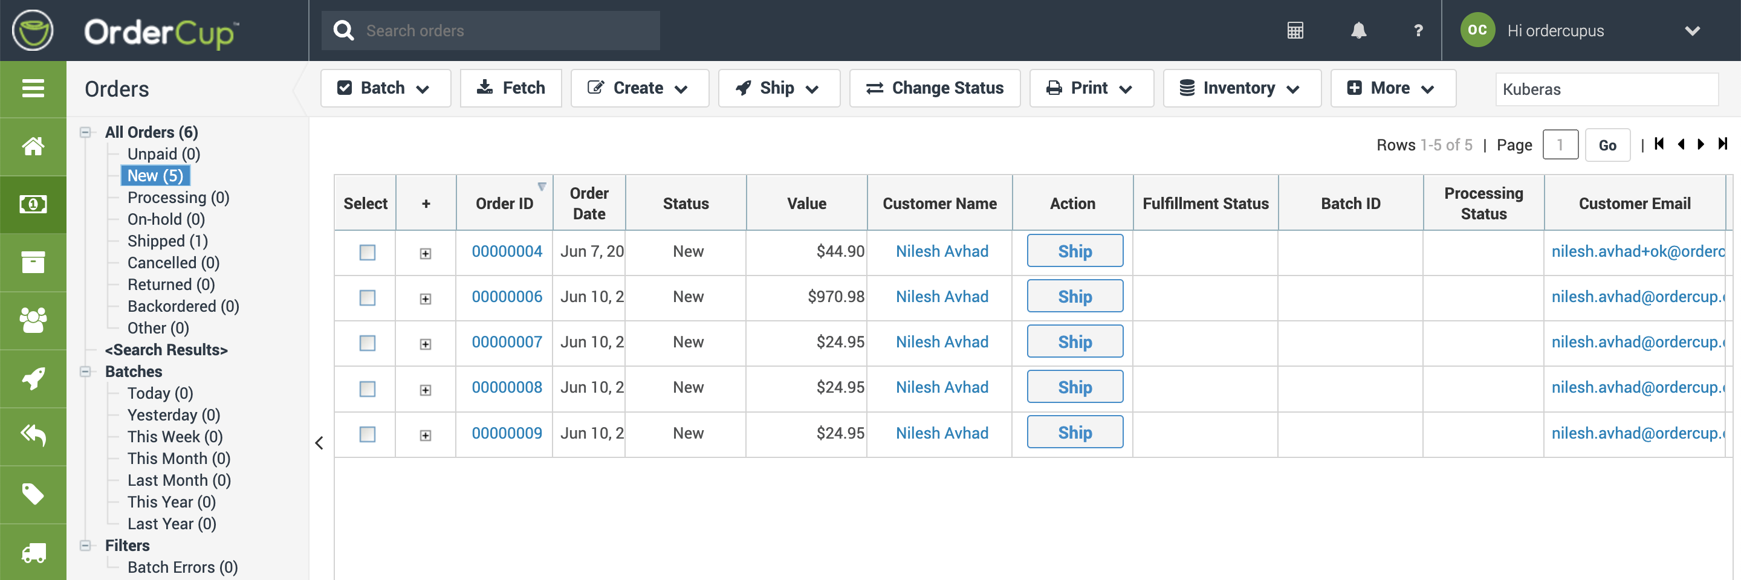
Task: Open the Home sidebar icon
Action: pos(33,147)
